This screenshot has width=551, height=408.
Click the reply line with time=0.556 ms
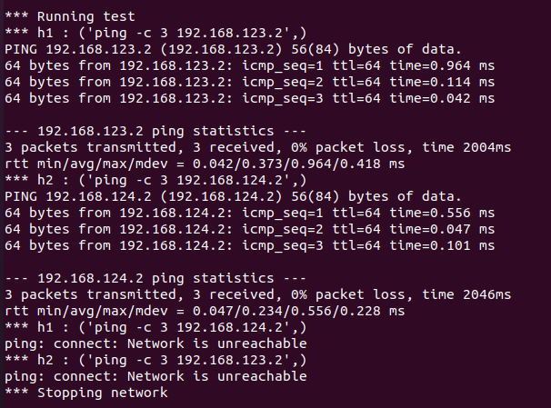(x=249, y=213)
